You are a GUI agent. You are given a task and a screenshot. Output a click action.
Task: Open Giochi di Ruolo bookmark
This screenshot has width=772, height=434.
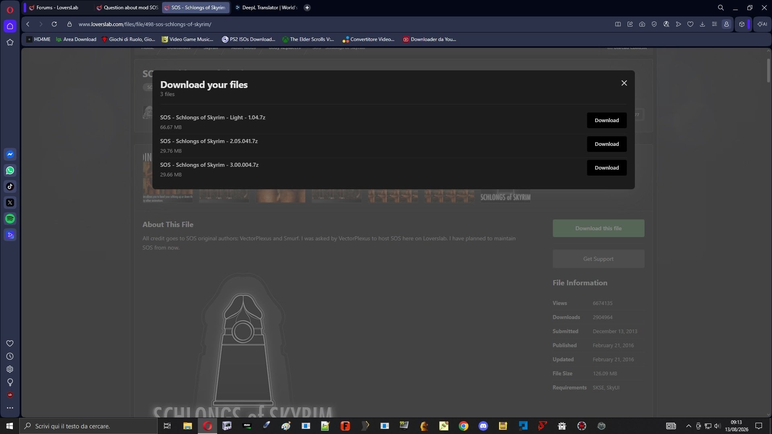pos(129,39)
